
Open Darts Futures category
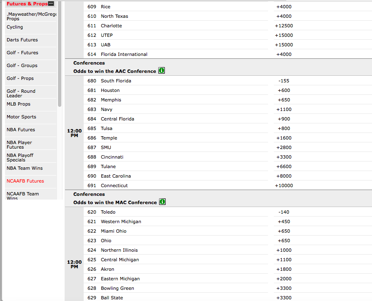(x=31, y=40)
